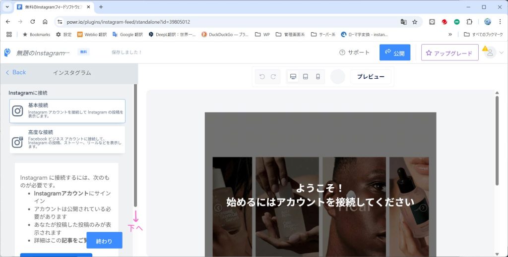Click the Hear face photo thumbnail
Viewport: 508px width, 257px height.
(354, 207)
